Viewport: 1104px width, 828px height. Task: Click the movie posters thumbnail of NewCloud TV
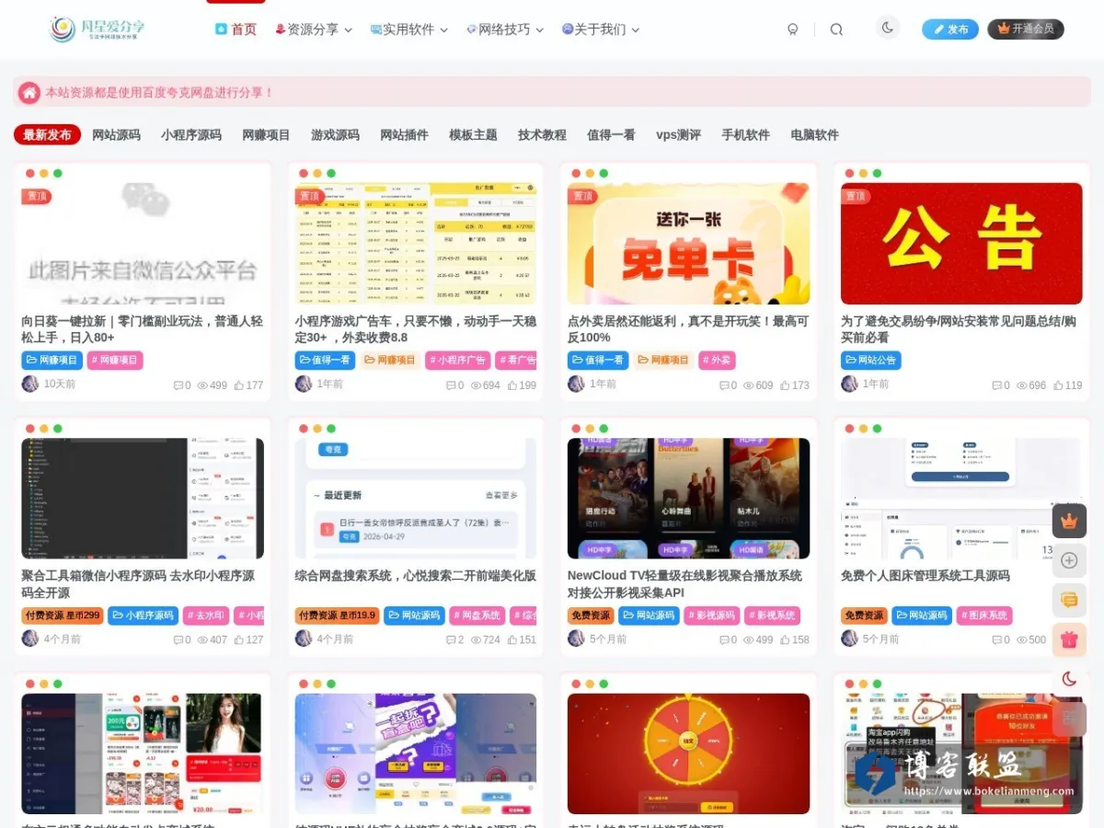coord(688,499)
